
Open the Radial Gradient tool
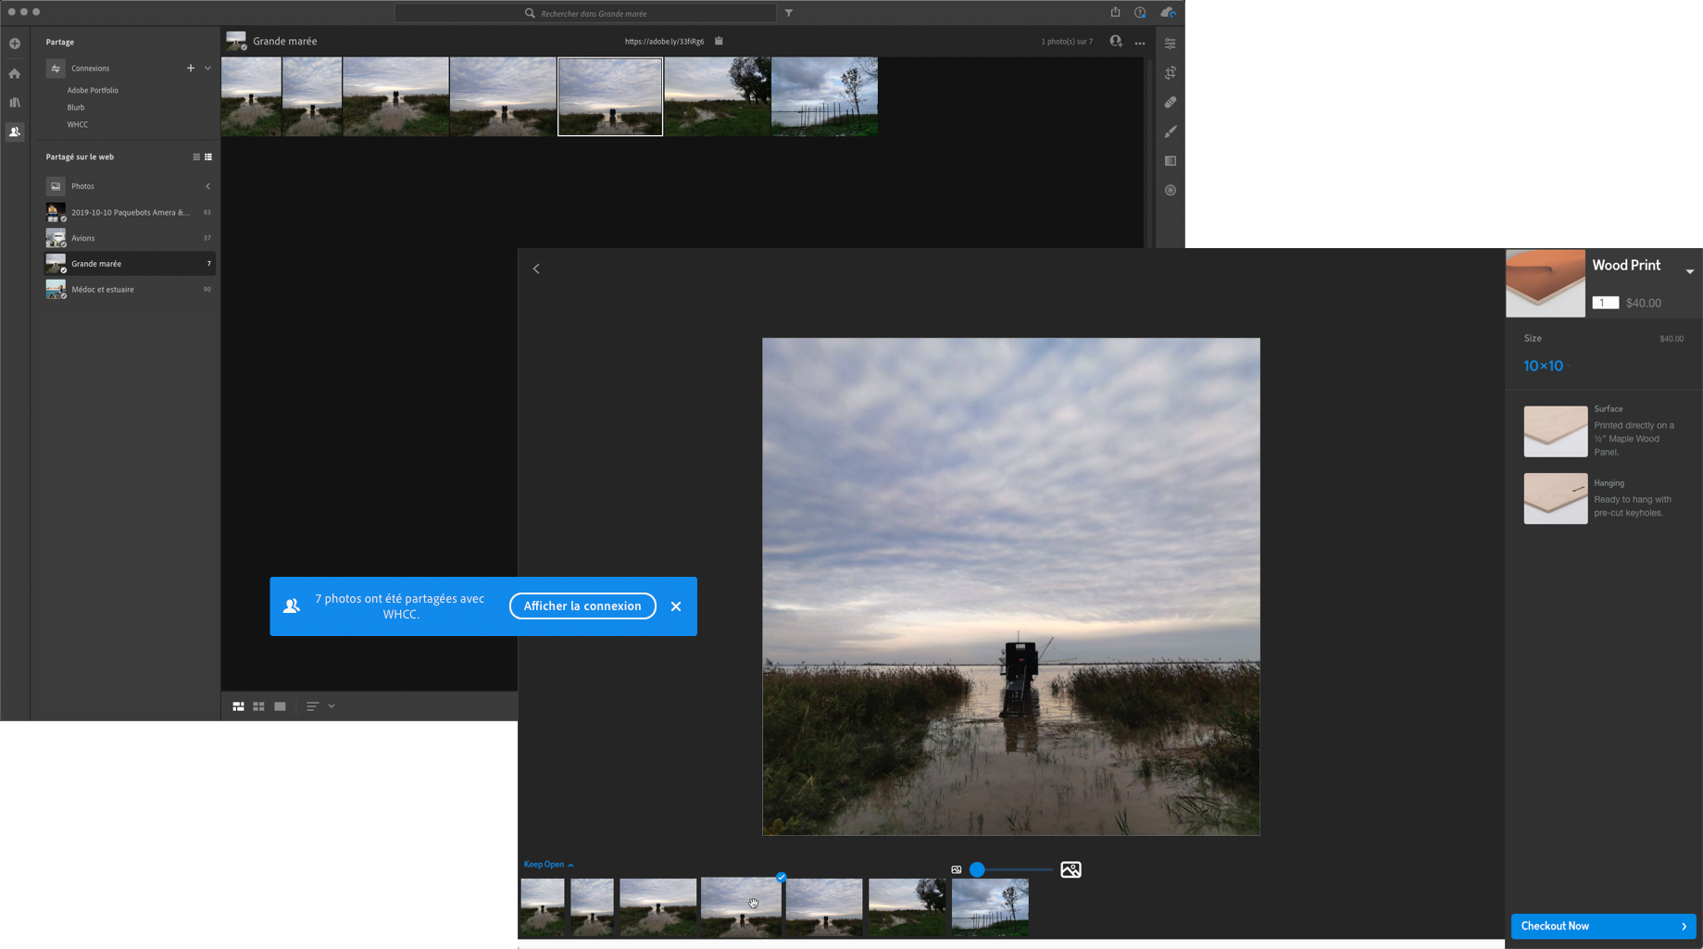1171,190
